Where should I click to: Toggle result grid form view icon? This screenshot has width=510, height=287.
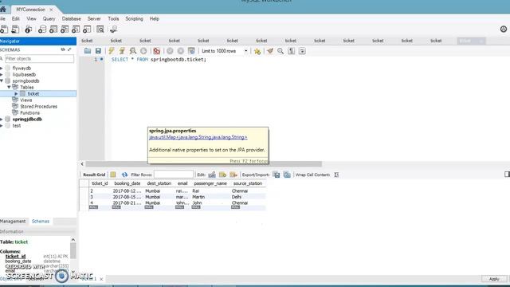[113, 175]
